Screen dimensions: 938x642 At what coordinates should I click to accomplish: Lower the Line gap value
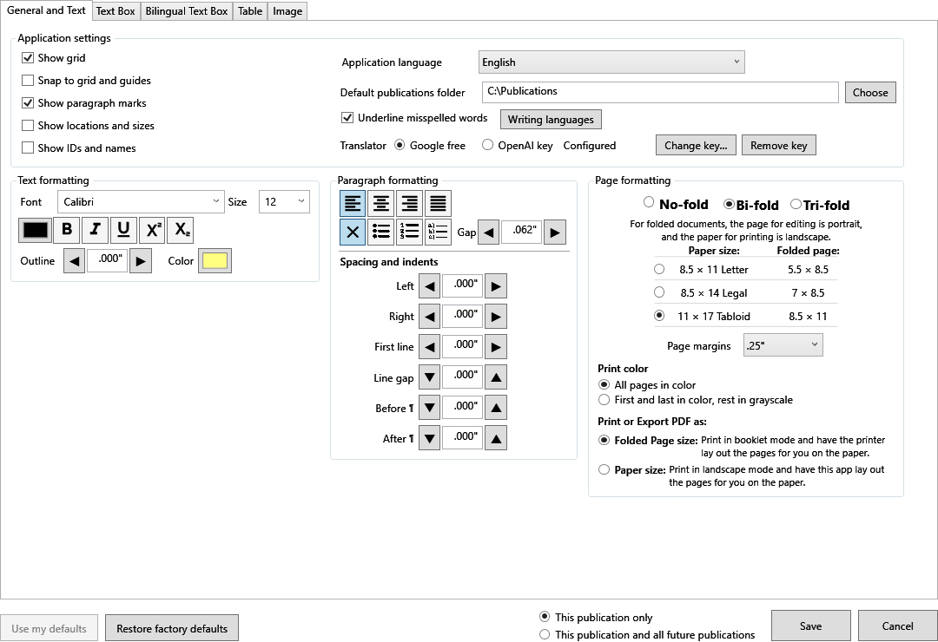click(x=430, y=377)
